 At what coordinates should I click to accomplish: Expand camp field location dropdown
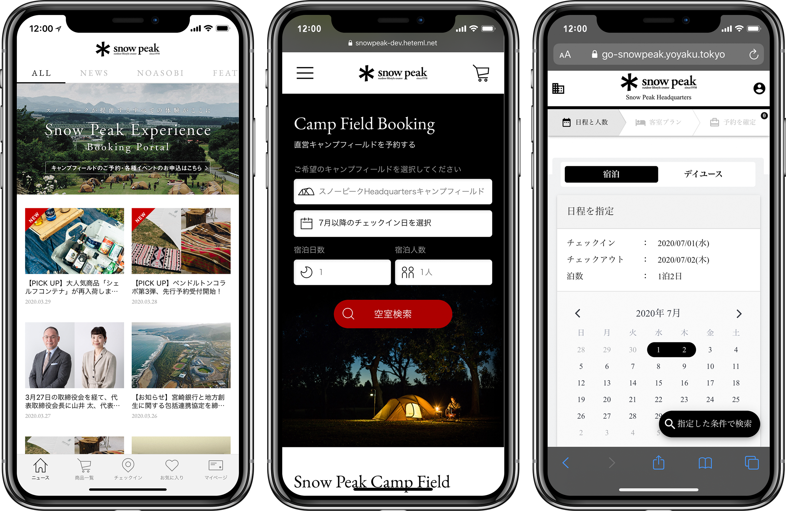pyautogui.click(x=392, y=192)
